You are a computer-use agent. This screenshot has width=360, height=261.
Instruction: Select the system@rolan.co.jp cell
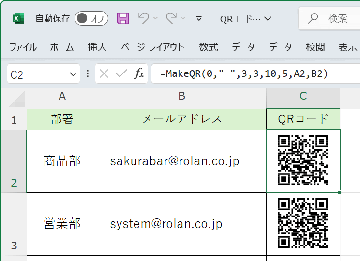tap(181, 224)
